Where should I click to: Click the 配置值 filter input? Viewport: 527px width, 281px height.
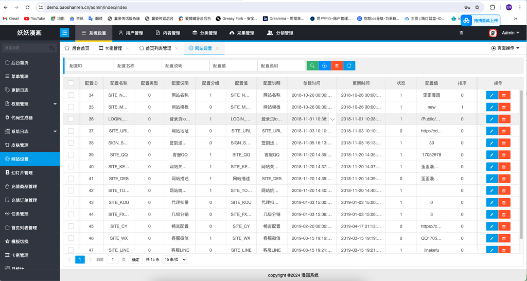coord(234,66)
